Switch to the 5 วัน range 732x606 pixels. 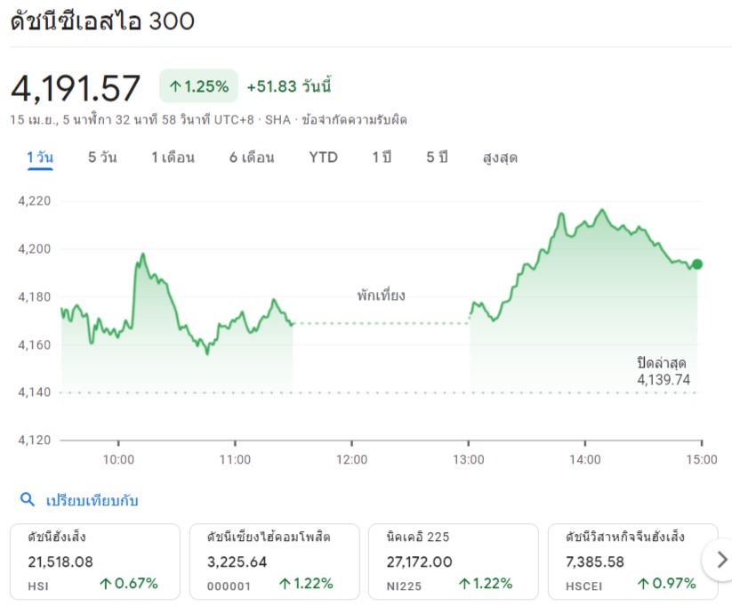(102, 158)
